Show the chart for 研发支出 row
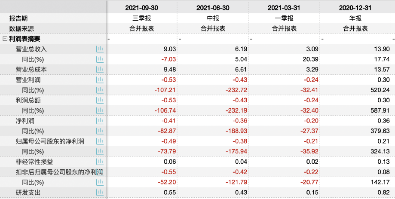Screen dimensions: 395x199 (x=100, y=193)
